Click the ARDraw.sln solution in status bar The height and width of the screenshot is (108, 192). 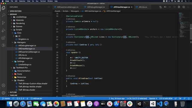point(36,98)
